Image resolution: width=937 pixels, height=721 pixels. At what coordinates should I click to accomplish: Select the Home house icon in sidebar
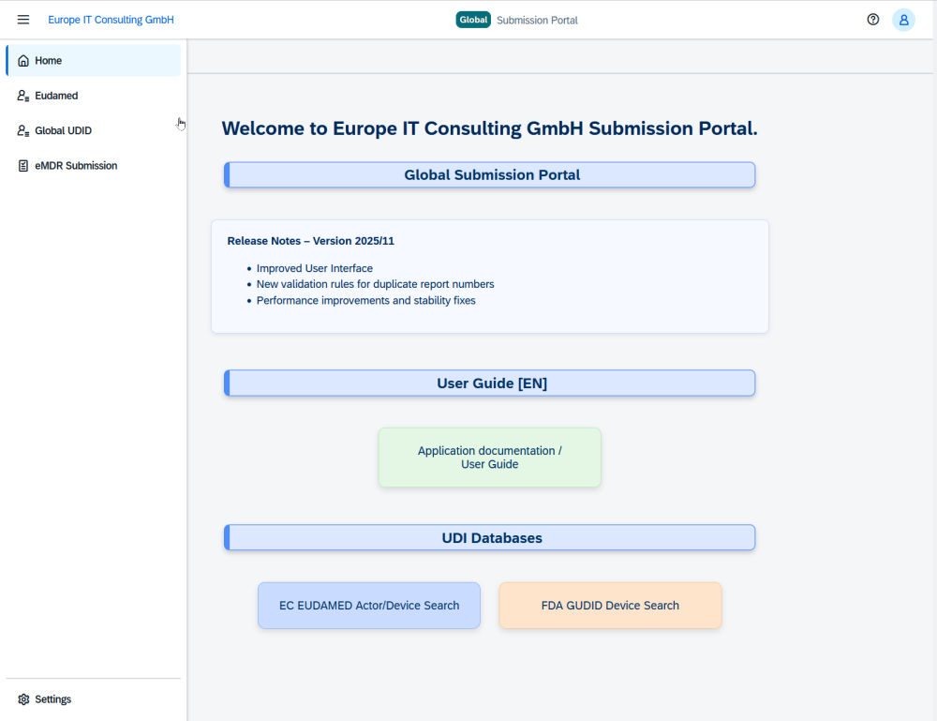click(x=21, y=59)
